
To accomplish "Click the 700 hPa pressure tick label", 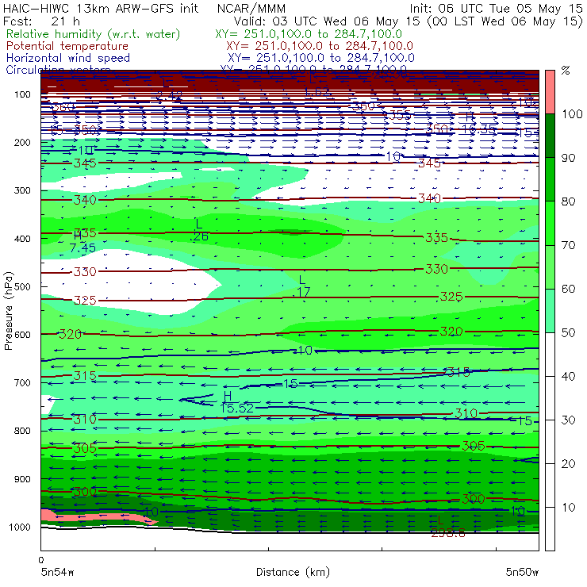I will point(22,383).
